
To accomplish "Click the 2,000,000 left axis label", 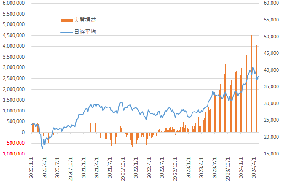I will [x=14, y=89].
